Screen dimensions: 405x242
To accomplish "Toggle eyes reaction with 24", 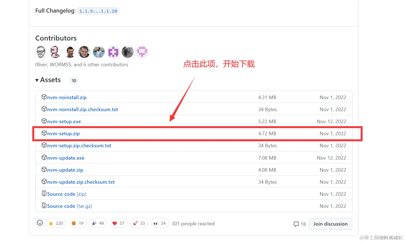I will (x=160, y=223).
